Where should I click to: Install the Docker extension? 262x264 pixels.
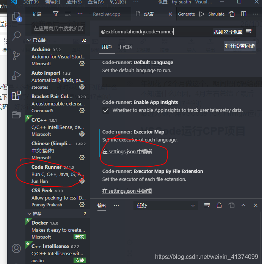click(x=80, y=237)
